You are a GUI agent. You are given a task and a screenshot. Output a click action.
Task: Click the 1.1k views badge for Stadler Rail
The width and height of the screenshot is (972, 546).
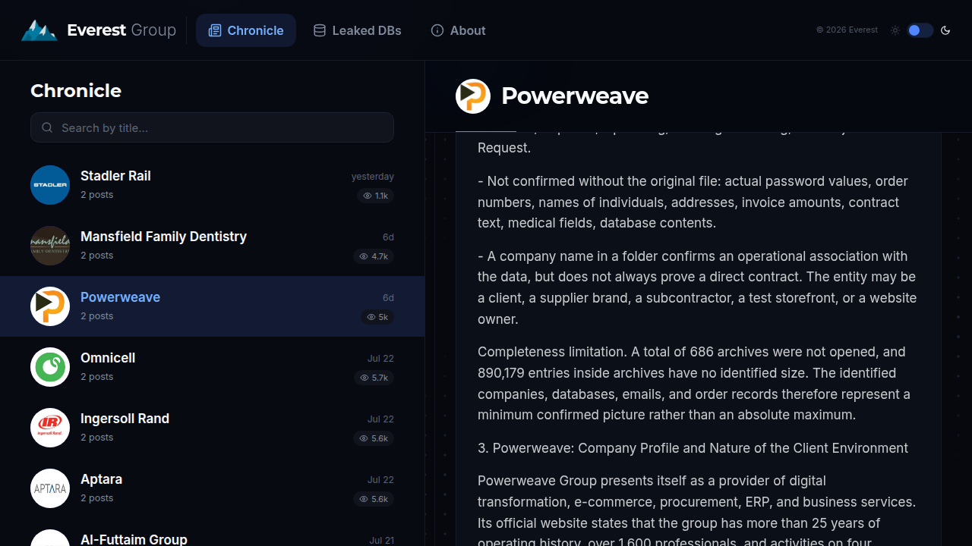point(375,196)
